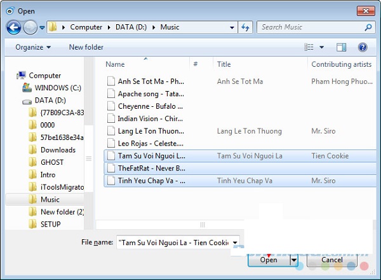Viewport: 381px width, 280px height.
Task: Click the Cancel button
Action: [x=332, y=260]
